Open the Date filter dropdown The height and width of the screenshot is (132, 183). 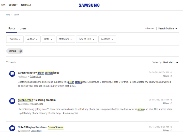click(48, 39)
